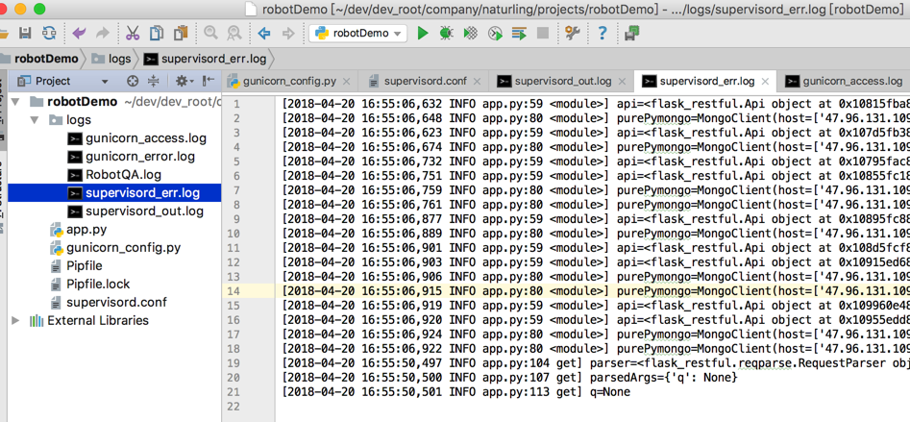
Task: Click the Cut scissors icon
Action: [133, 33]
